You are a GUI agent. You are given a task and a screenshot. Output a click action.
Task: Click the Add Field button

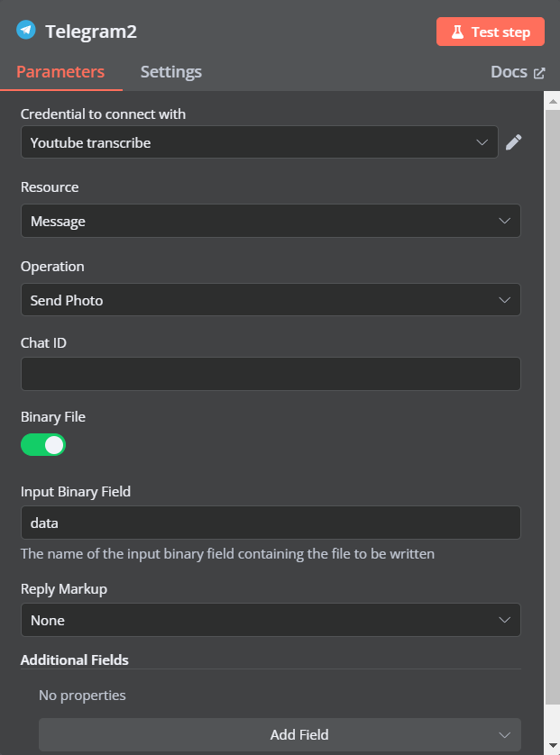point(280,735)
